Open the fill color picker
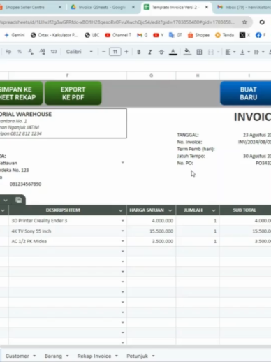271x362 pixels. [187, 52]
